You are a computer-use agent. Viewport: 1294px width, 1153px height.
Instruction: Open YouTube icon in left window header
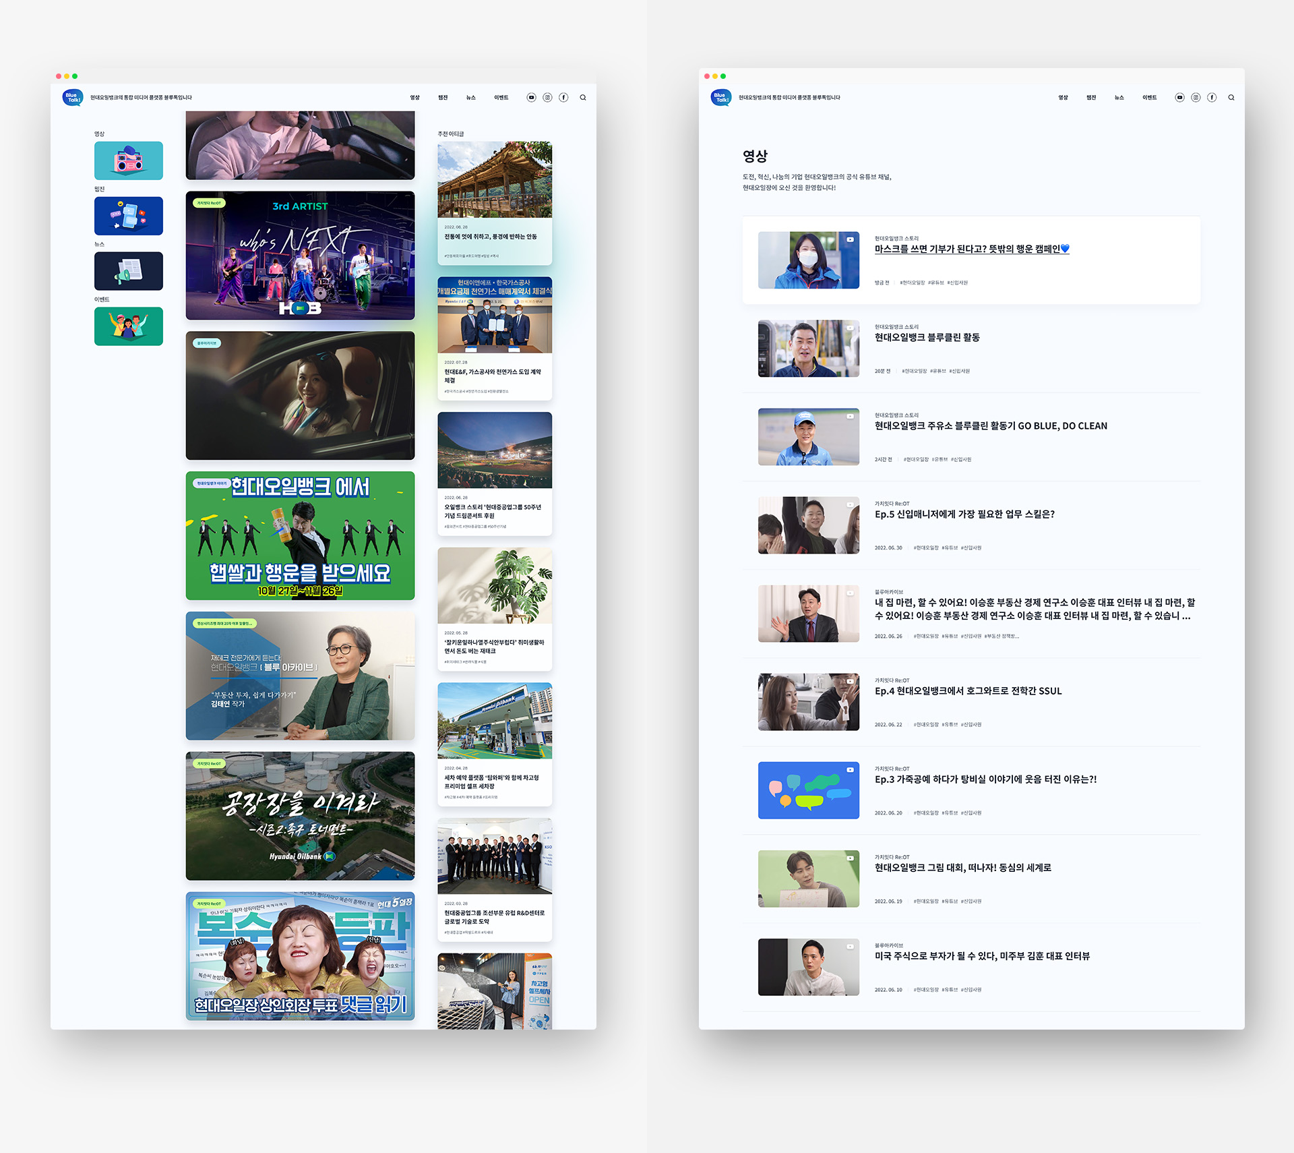click(531, 98)
